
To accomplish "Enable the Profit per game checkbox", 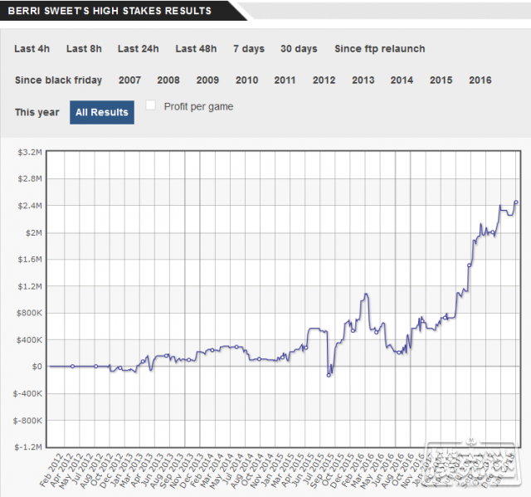I will pyautogui.click(x=151, y=105).
